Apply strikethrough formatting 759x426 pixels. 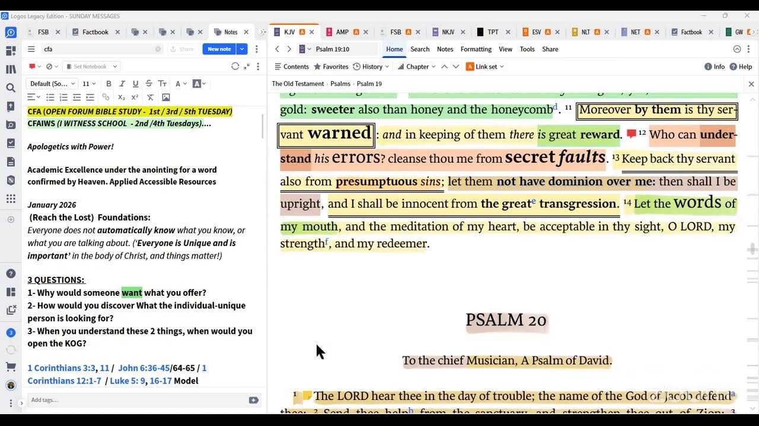click(149, 83)
